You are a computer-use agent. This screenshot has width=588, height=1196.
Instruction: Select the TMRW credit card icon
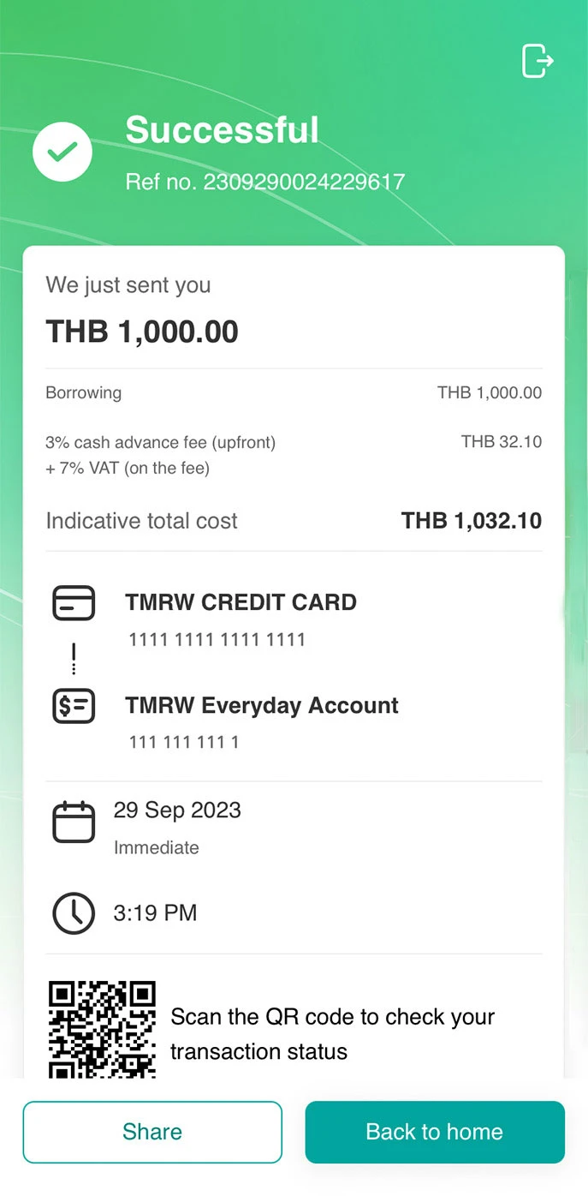pos(74,603)
